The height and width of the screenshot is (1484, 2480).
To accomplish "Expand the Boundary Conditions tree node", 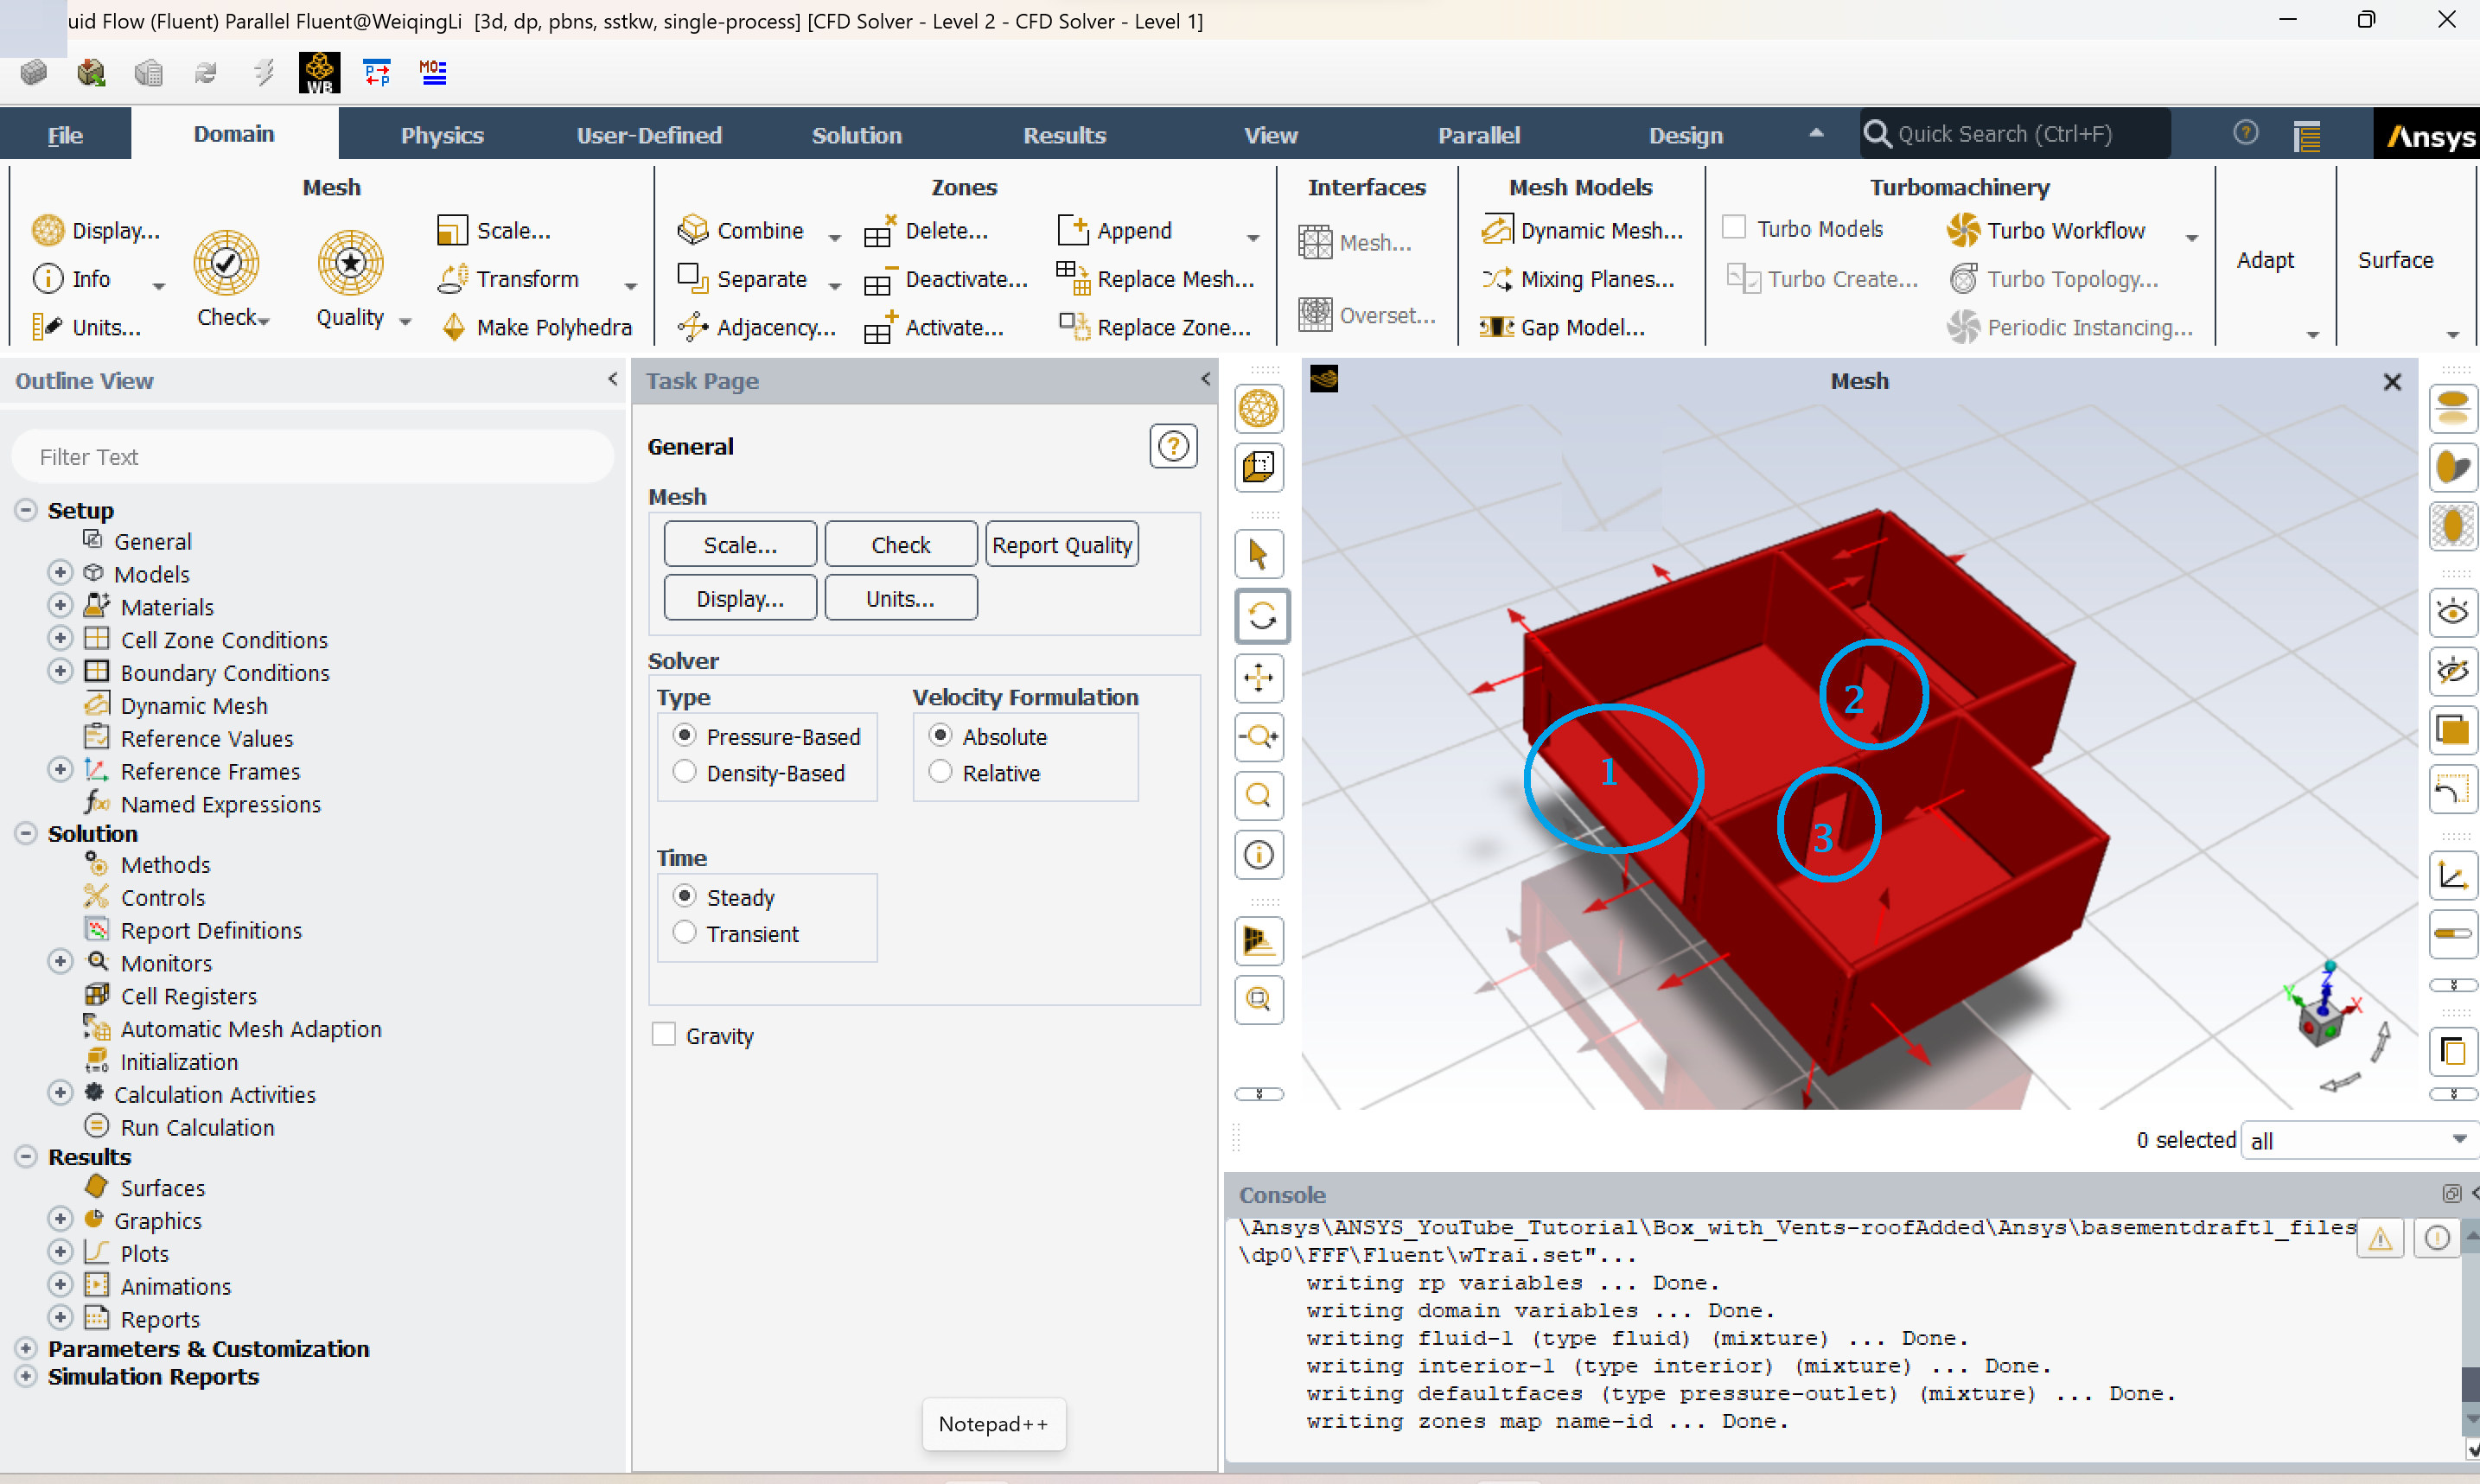I will point(60,672).
